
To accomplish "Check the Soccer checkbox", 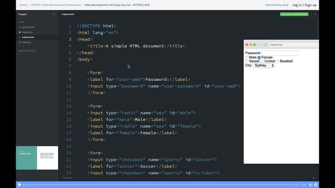I will [x=247, y=62].
